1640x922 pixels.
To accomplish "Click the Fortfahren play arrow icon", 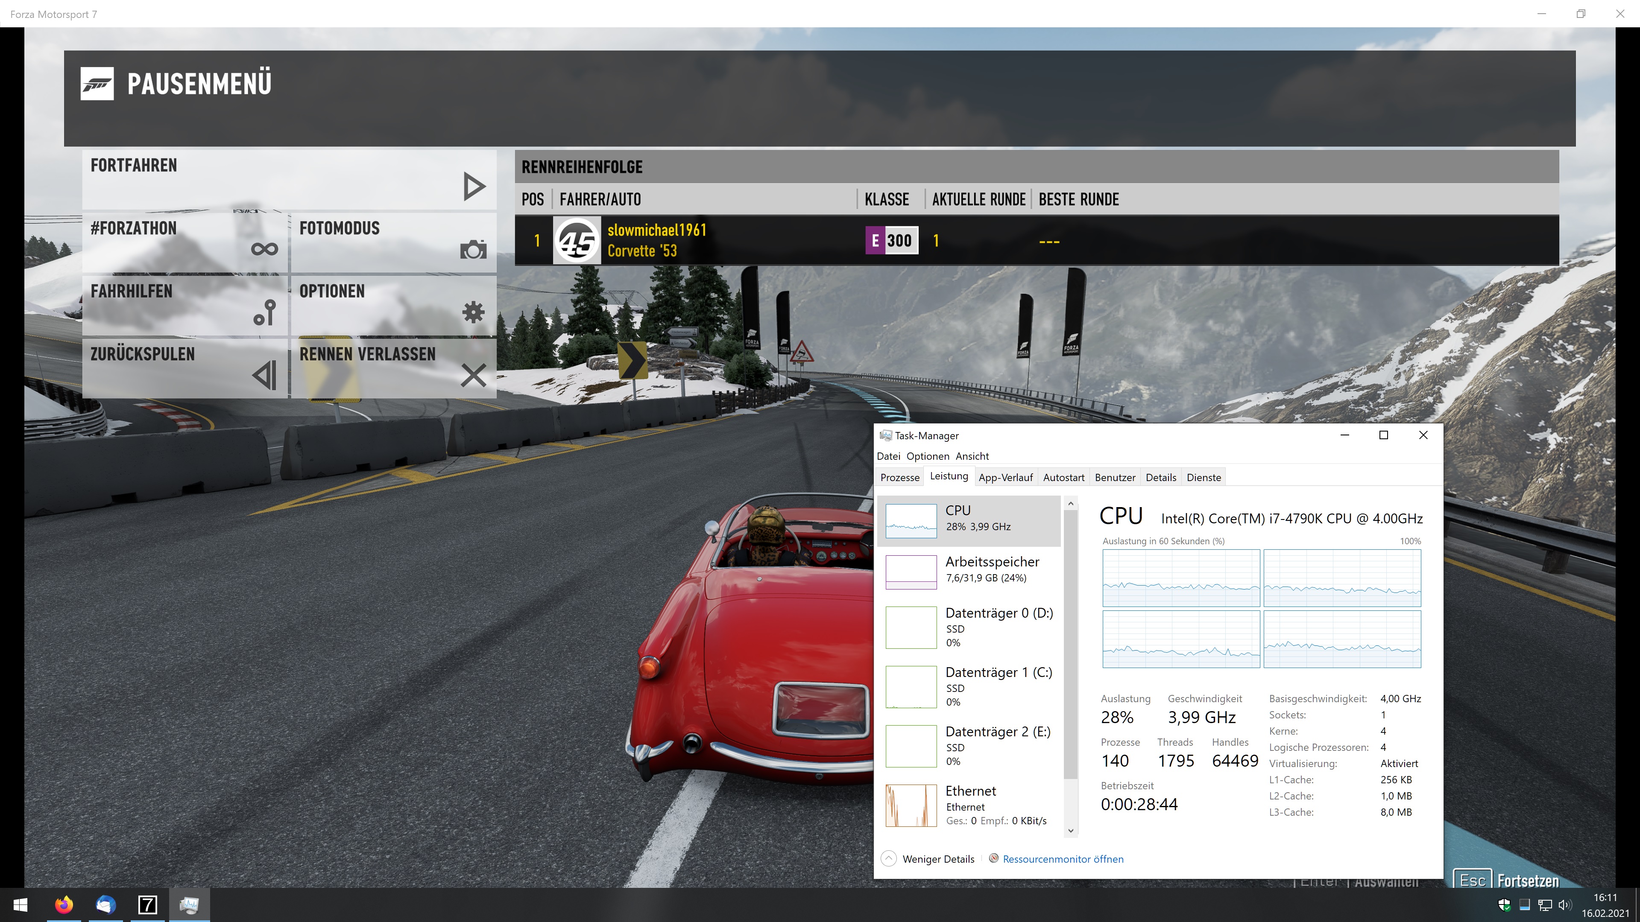I will click(x=474, y=187).
